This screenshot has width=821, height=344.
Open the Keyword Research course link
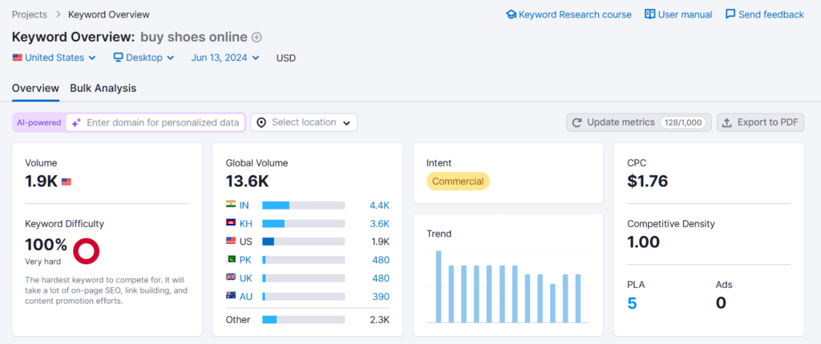568,14
